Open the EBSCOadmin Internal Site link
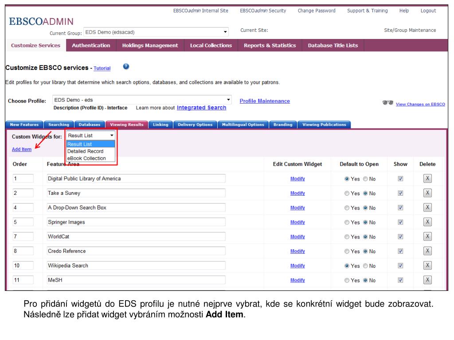 click(201, 11)
